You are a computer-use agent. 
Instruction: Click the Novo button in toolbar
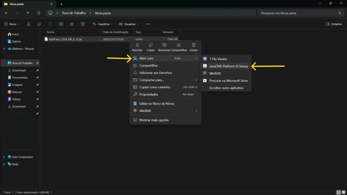click(x=12, y=24)
